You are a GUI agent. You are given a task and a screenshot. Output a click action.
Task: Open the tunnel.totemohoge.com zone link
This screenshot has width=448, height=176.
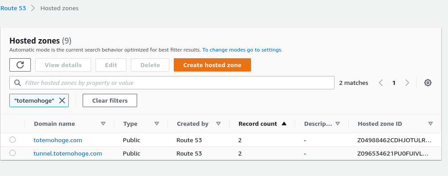coord(68,153)
